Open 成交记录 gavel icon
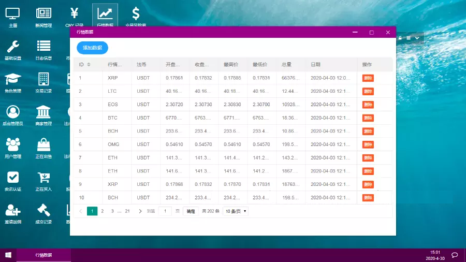The height and width of the screenshot is (262, 466). coord(43,211)
